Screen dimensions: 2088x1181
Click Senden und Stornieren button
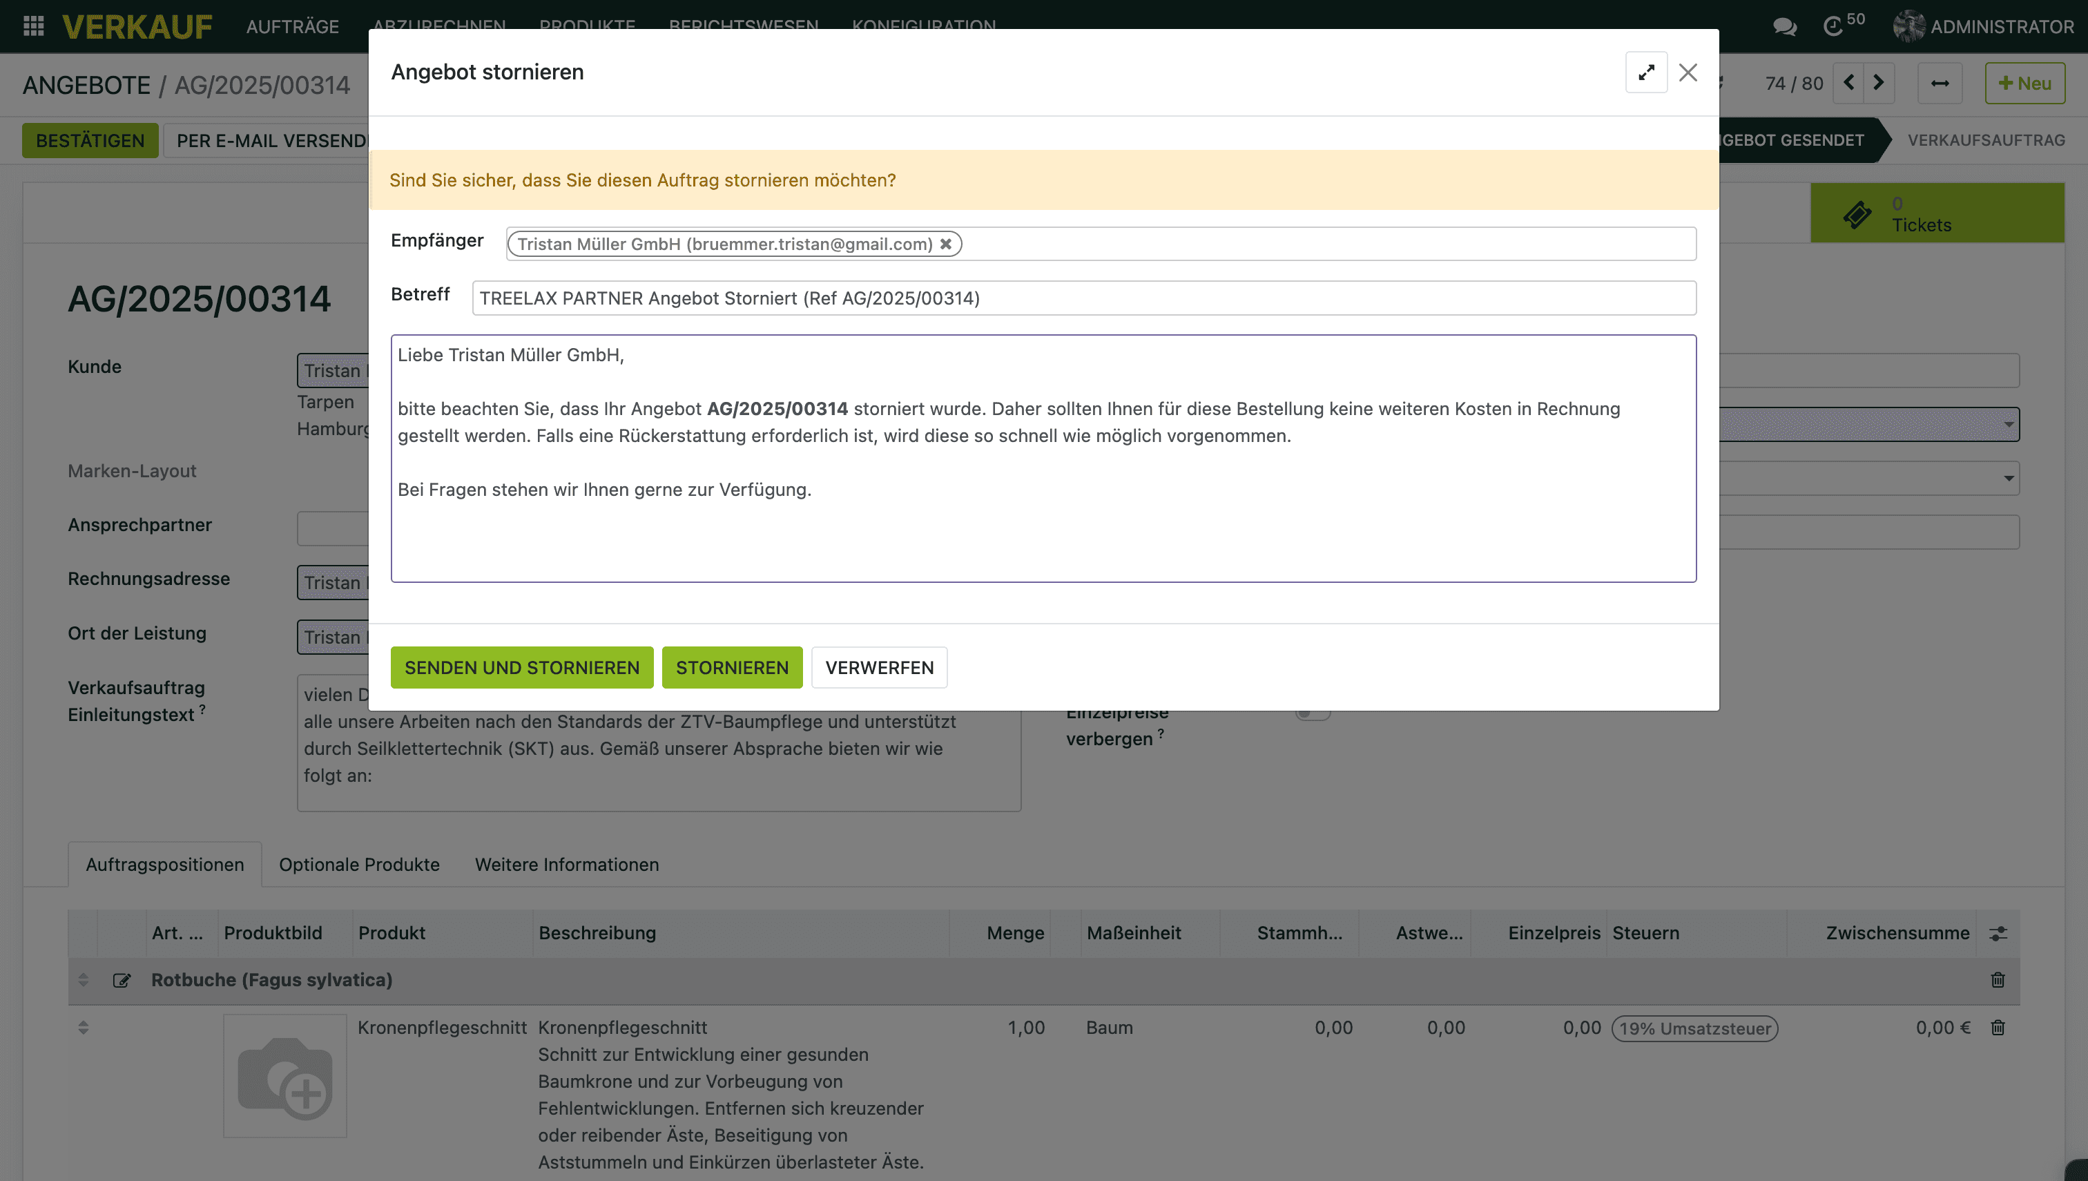tap(521, 668)
